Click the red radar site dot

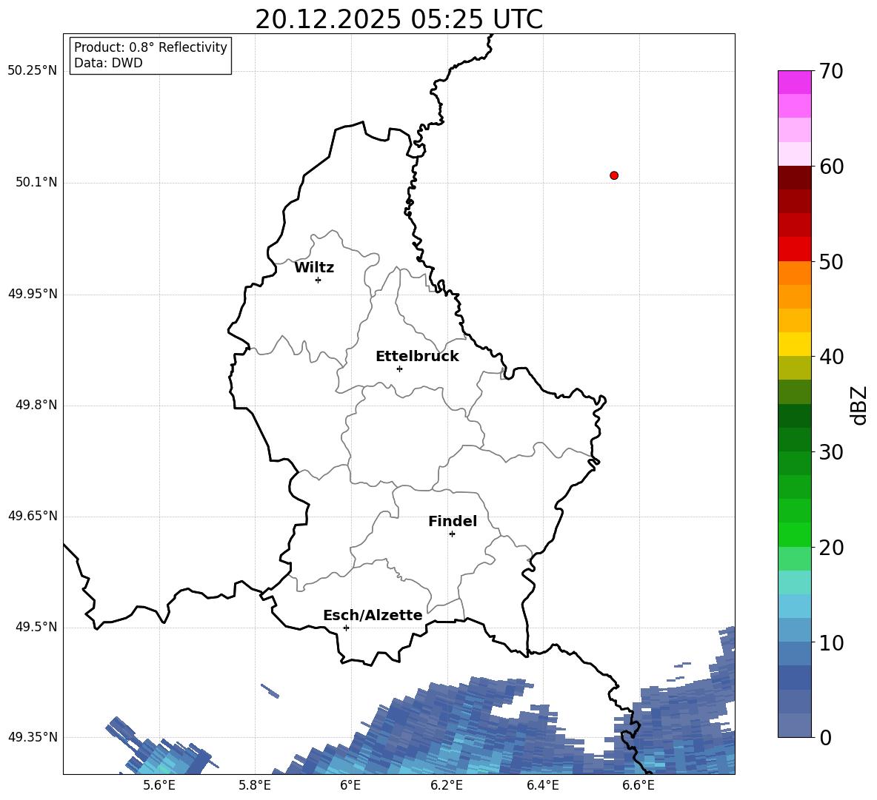pos(614,175)
